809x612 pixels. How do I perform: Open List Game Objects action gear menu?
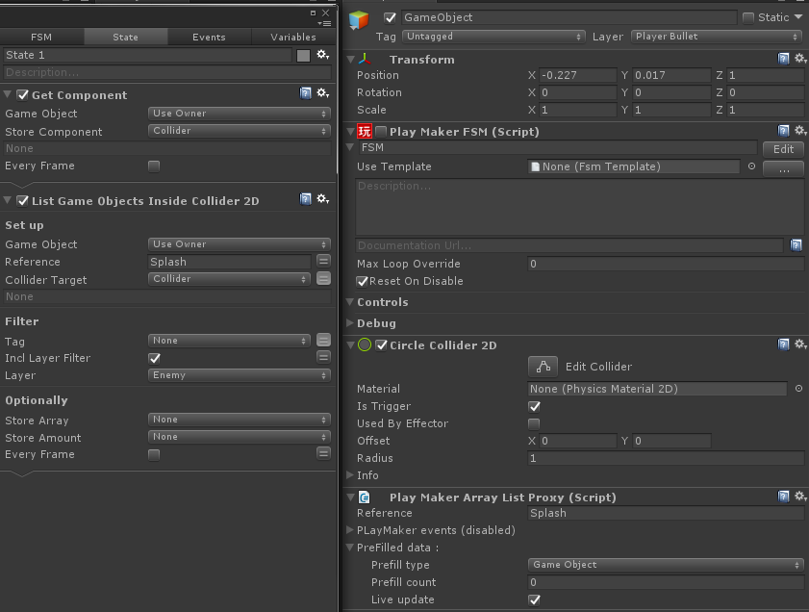(x=323, y=199)
